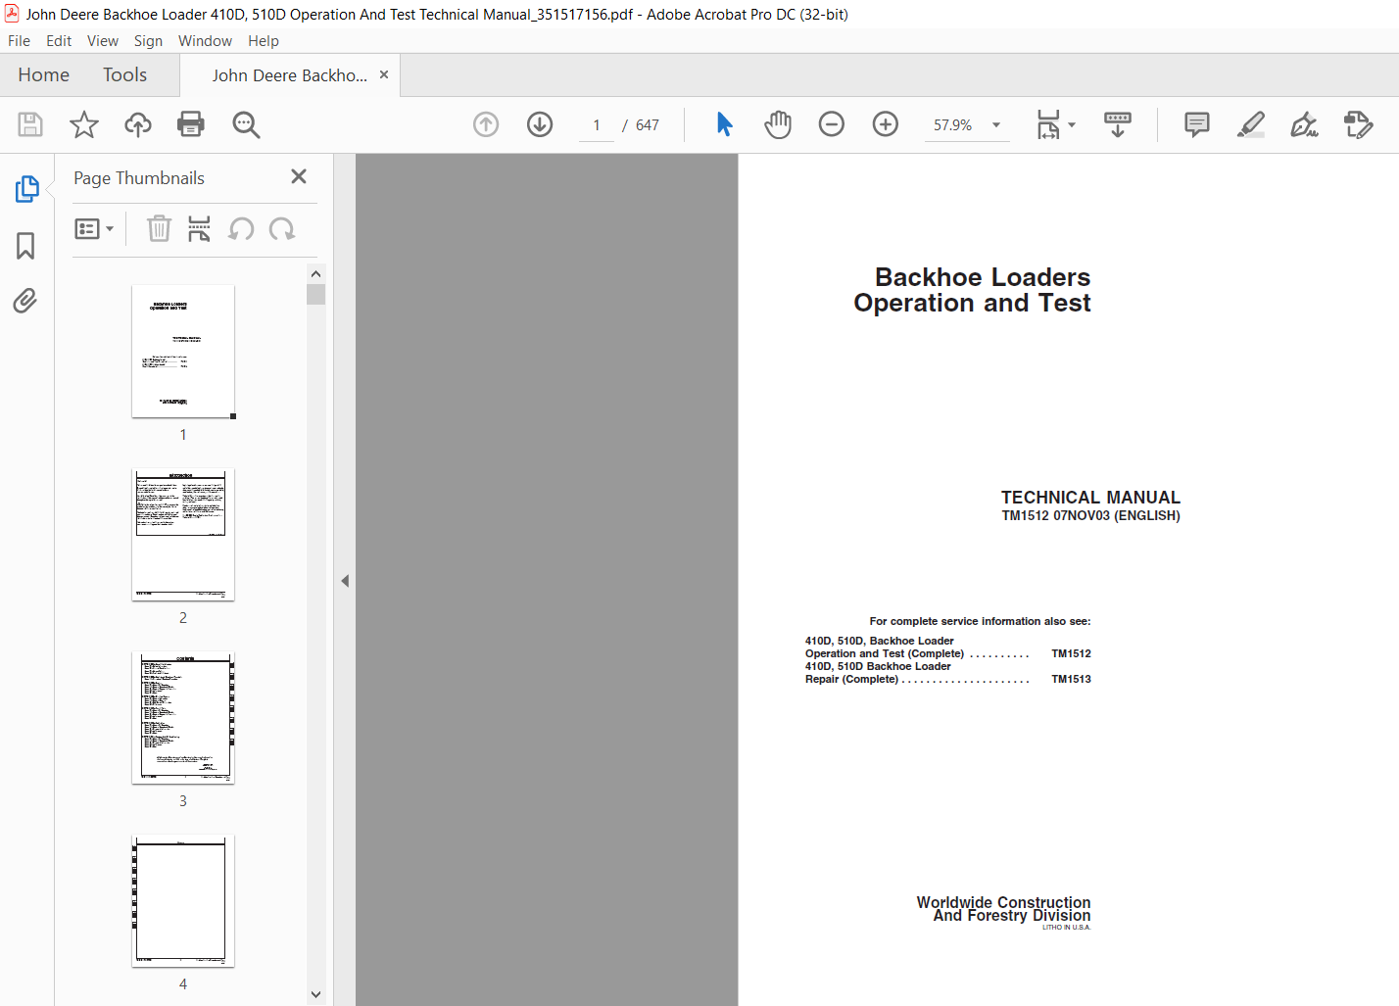Viewport: 1399px width, 1006px height.
Task: Click the page number input field
Action: (x=597, y=125)
